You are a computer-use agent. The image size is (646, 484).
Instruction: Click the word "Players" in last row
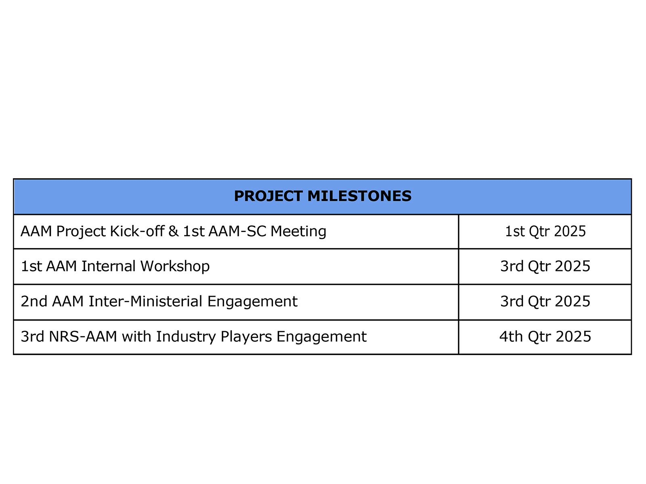[x=246, y=337]
